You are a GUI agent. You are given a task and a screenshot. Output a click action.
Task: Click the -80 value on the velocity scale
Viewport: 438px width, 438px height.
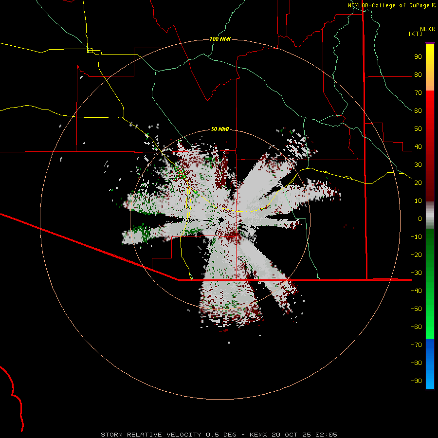[416, 363]
